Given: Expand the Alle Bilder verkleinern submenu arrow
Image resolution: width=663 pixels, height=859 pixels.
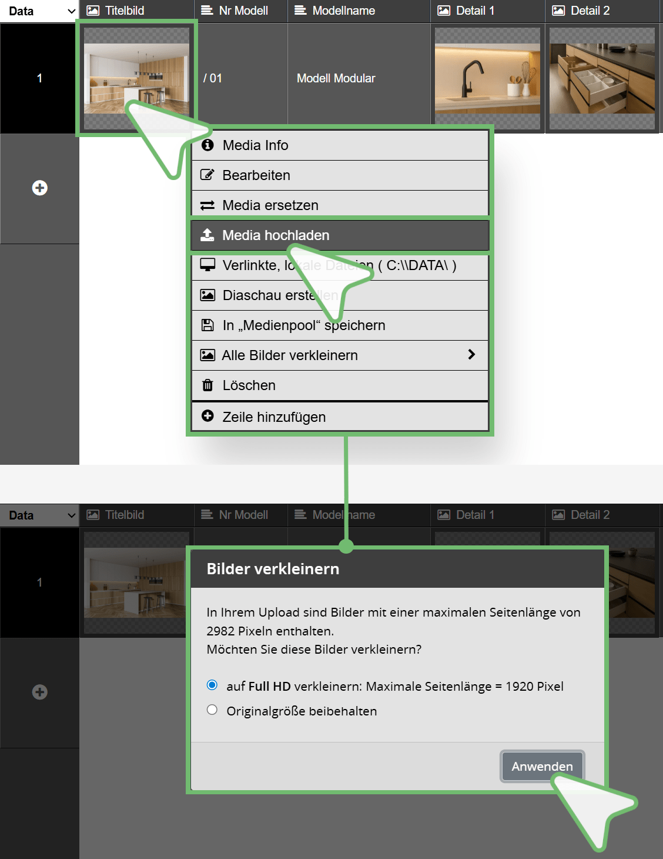Looking at the screenshot, I should click(x=471, y=354).
